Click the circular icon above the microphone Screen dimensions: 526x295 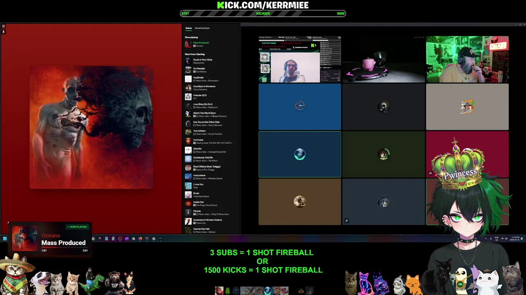tap(3, 26)
